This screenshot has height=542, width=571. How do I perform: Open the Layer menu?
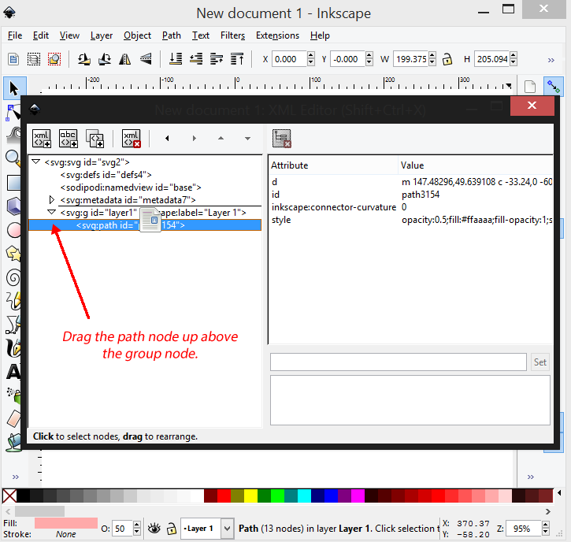tap(102, 35)
